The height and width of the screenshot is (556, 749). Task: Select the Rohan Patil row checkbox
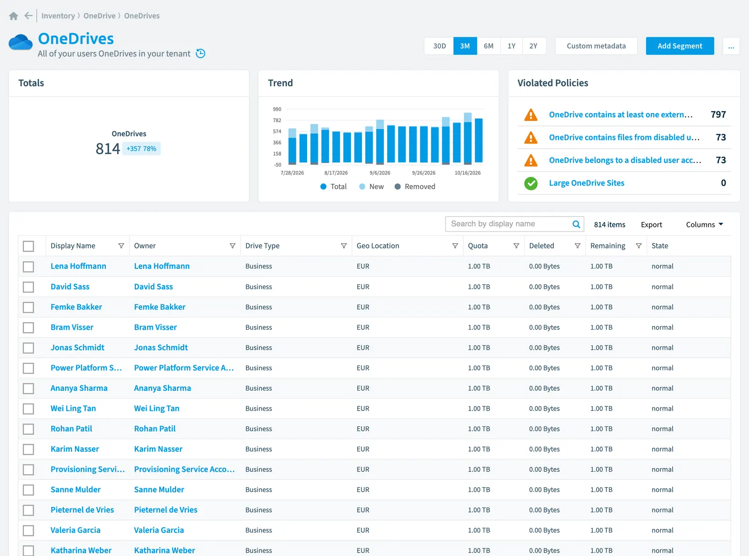pyautogui.click(x=29, y=429)
